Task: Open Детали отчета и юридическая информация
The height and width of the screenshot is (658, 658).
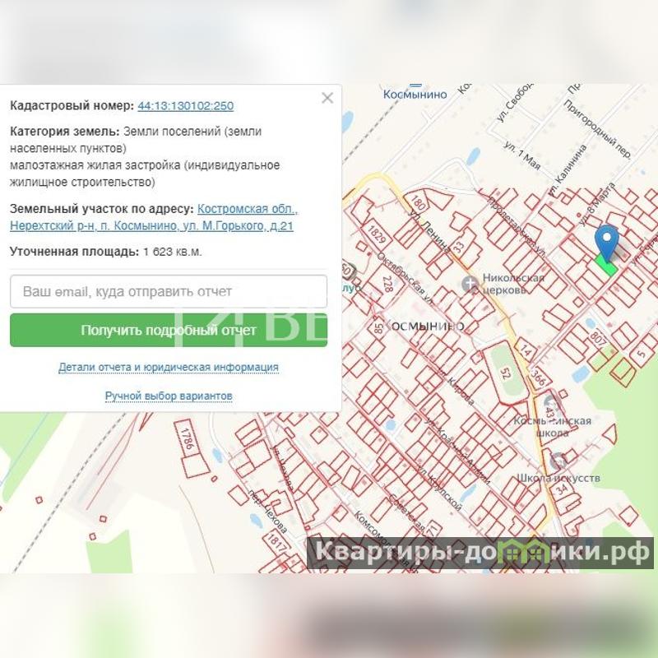Action: [169, 367]
